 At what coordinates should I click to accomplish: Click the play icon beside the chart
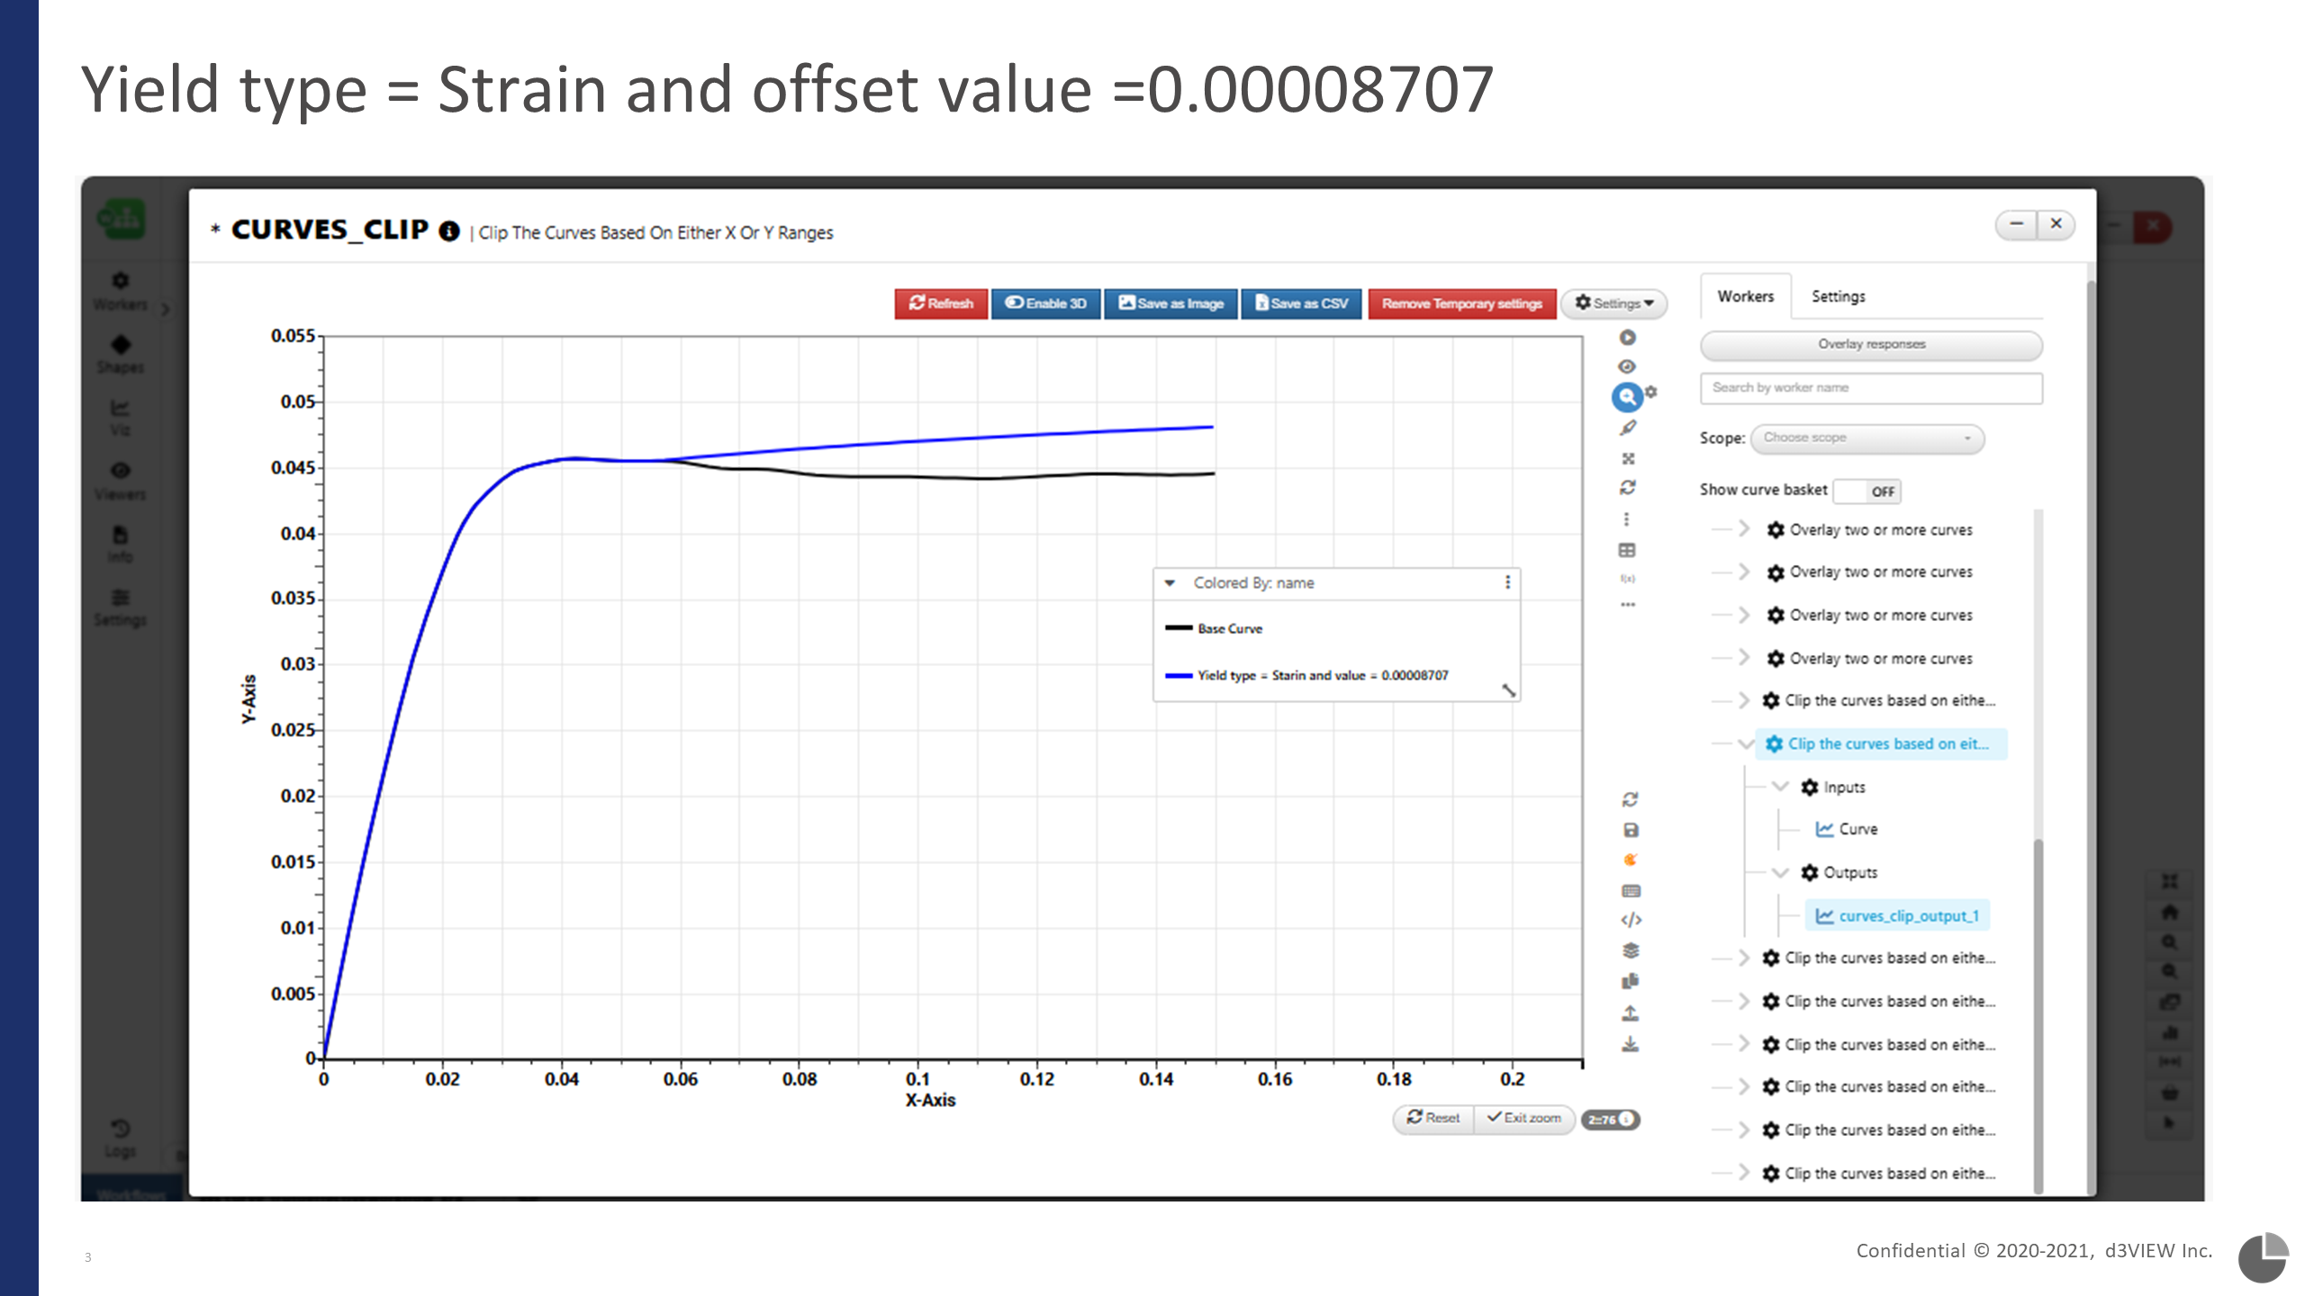[1627, 337]
